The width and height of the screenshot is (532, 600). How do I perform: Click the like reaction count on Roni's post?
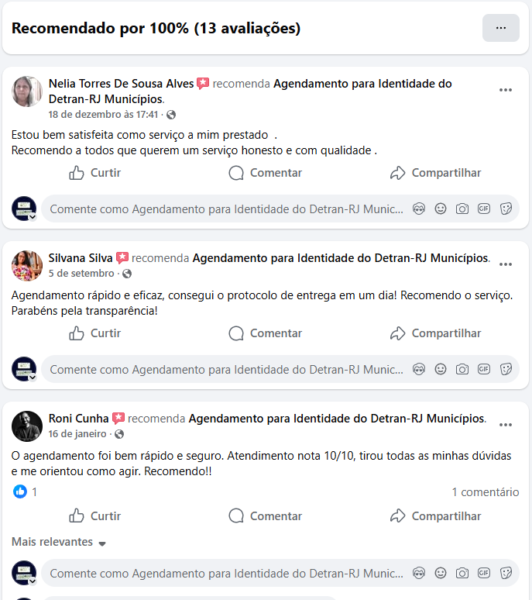pyautogui.click(x=26, y=491)
